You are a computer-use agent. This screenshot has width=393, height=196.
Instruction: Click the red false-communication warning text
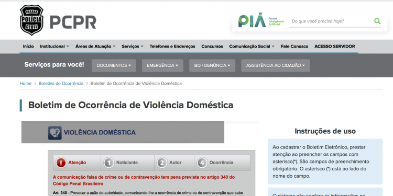point(144,180)
